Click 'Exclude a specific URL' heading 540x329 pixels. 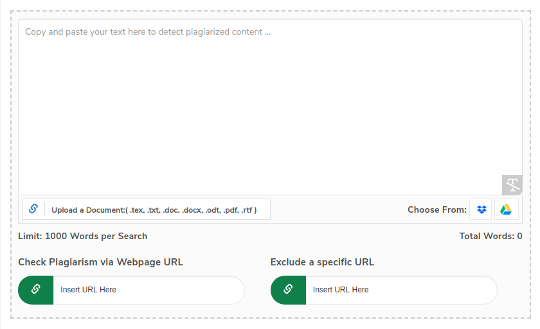pyautogui.click(x=322, y=262)
